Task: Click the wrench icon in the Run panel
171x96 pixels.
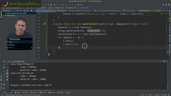Action: [x=4, y=67]
